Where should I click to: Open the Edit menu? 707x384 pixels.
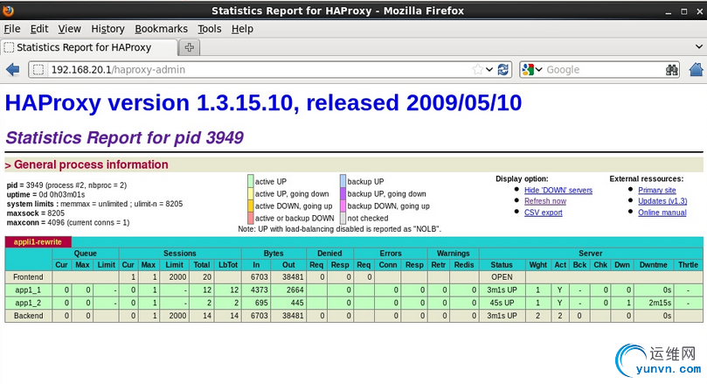(x=39, y=29)
